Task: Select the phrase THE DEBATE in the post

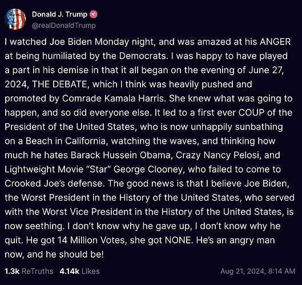Action: pos(59,84)
